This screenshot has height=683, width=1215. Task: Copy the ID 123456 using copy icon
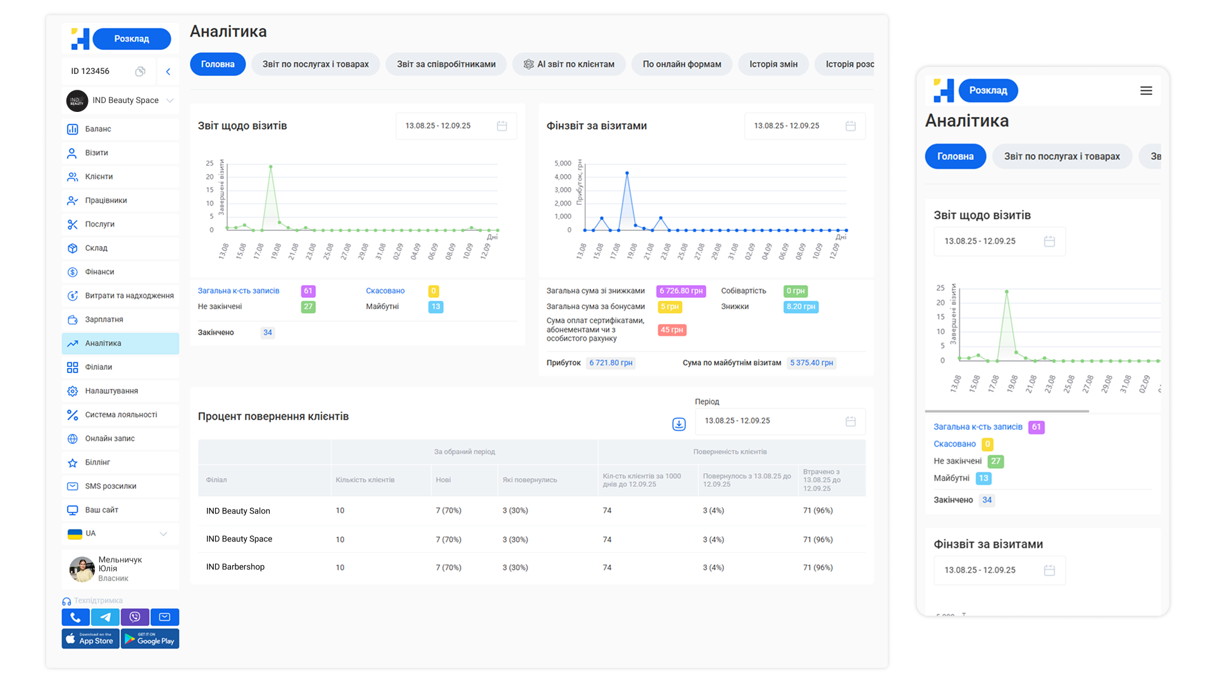tap(140, 71)
